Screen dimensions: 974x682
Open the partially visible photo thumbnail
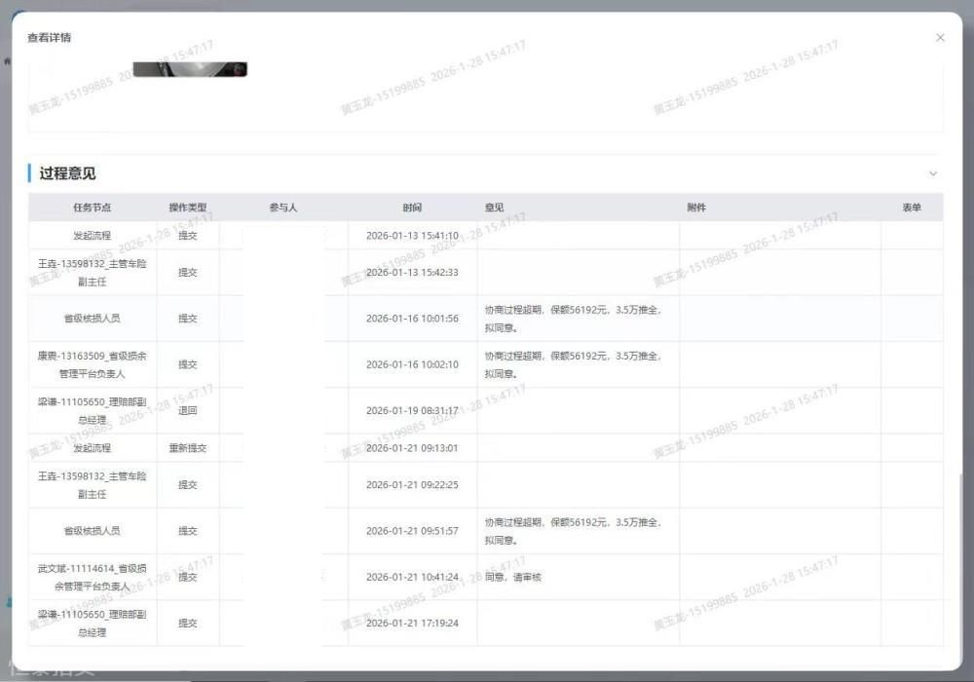click(x=190, y=69)
